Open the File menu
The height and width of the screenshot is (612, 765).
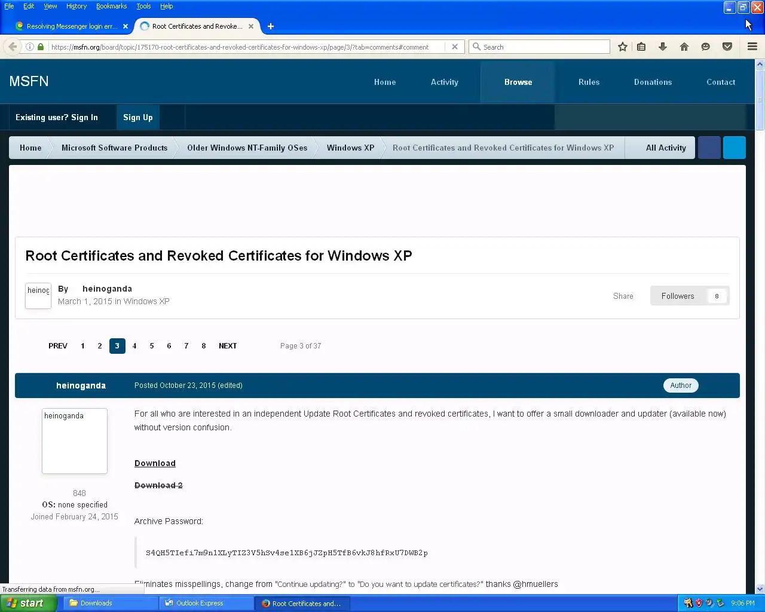pos(9,6)
